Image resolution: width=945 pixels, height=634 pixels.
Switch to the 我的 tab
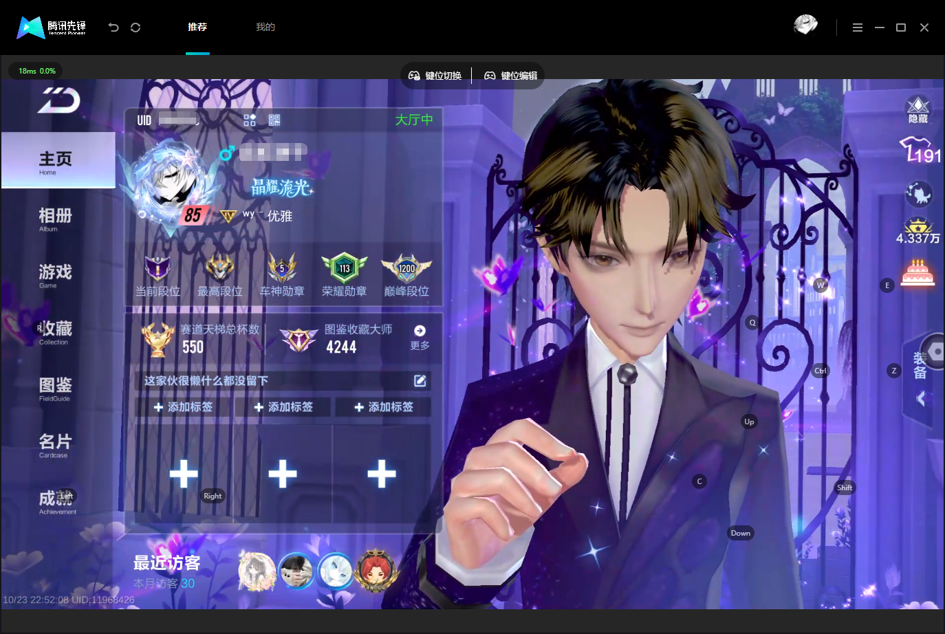[x=265, y=28]
